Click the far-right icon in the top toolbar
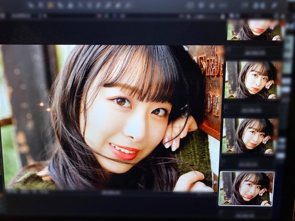Image resolution: width=295 pixels, height=221 pixels. pyautogui.click(x=274, y=6)
